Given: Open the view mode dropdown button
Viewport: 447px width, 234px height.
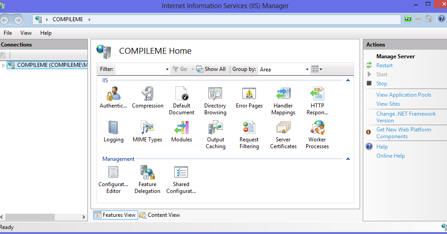Looking at the screenshot, I should click(317, 69).
